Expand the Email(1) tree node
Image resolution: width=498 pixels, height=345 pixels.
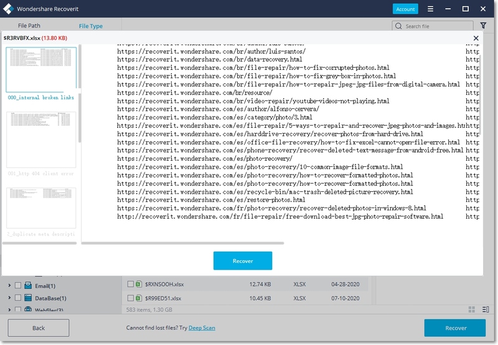pos(9,285)
